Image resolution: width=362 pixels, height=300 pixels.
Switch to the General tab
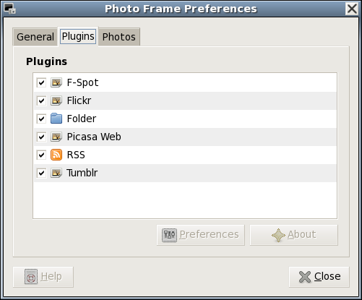tap(35, 37)
